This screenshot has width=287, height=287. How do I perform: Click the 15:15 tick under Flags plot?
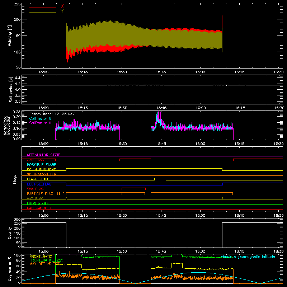83,216
